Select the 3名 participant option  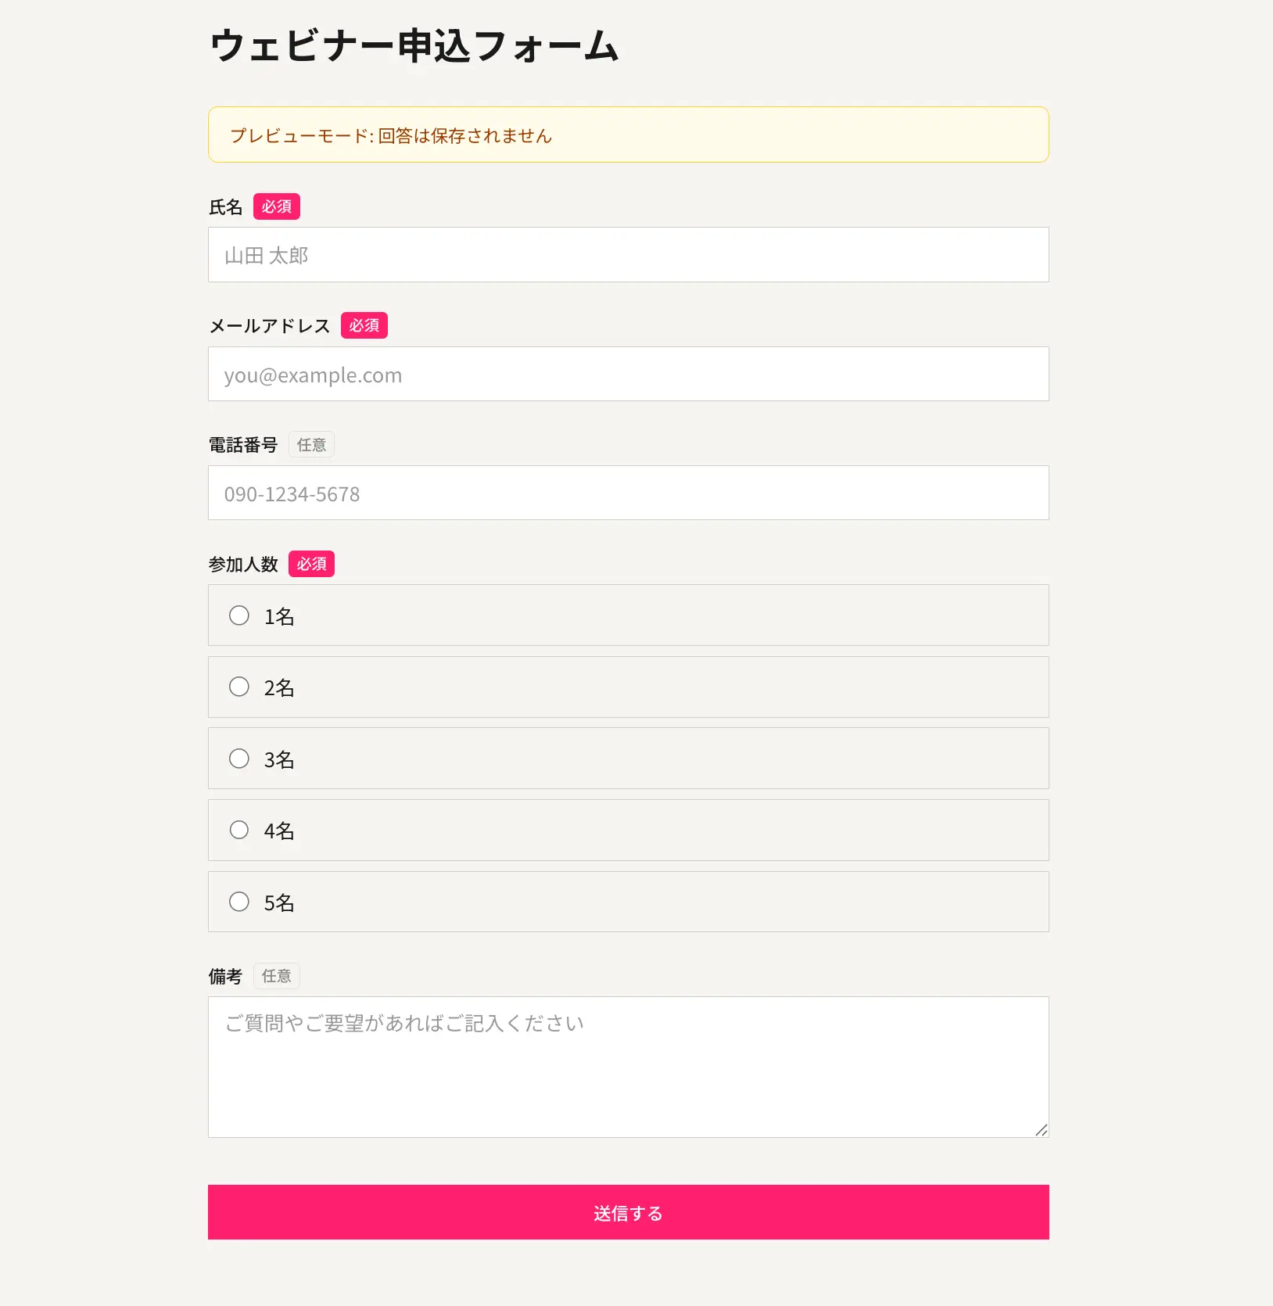239,759
